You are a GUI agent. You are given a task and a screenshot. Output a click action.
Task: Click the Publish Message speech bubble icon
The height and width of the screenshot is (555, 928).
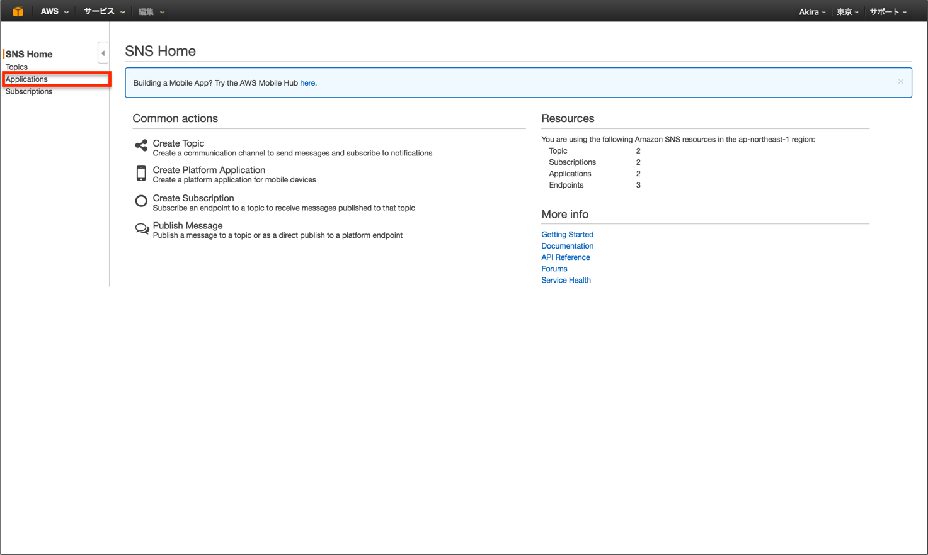click(141, 228)
